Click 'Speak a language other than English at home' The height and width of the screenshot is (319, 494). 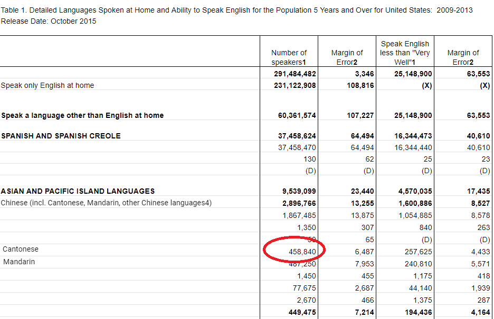82,115
